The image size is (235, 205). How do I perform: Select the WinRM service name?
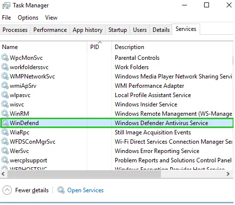click(x=19, y=114)
